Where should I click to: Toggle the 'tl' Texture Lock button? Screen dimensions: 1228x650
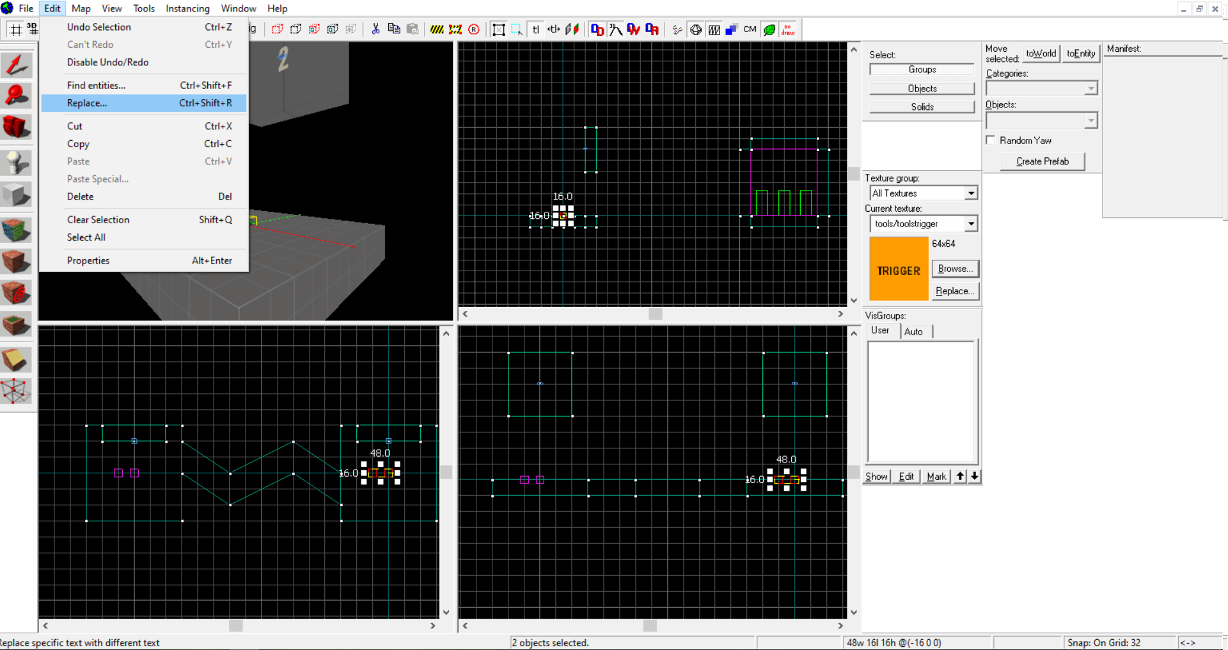click(536, 29)
